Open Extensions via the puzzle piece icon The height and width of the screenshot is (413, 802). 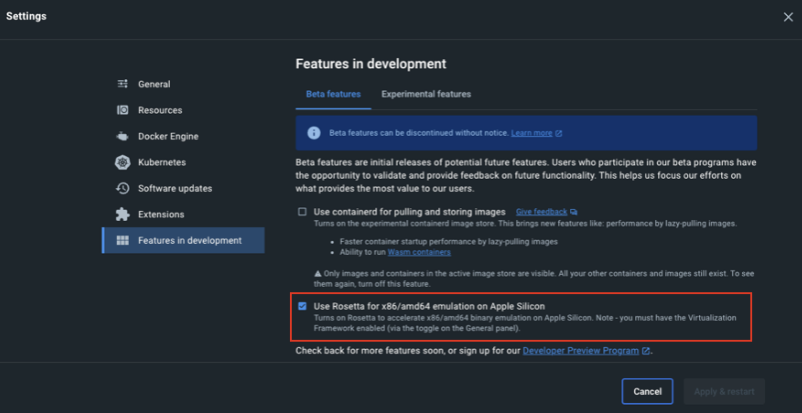click(122, 214)
